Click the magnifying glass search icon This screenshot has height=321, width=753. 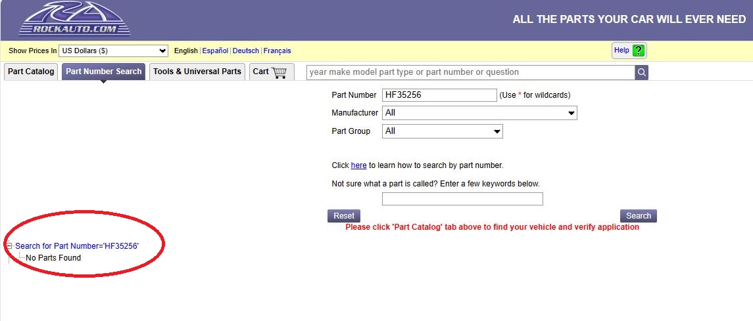642,72
